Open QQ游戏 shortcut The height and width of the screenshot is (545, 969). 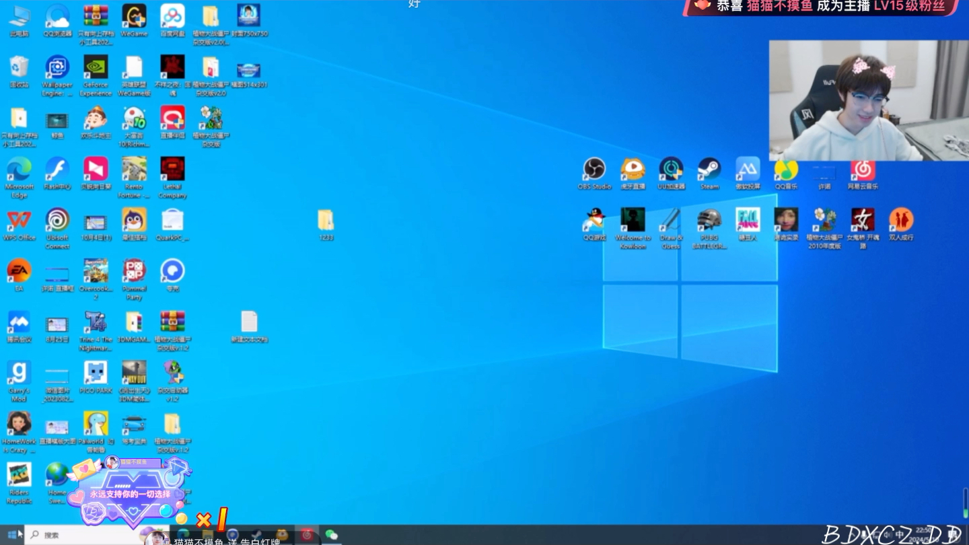[594, 225]
